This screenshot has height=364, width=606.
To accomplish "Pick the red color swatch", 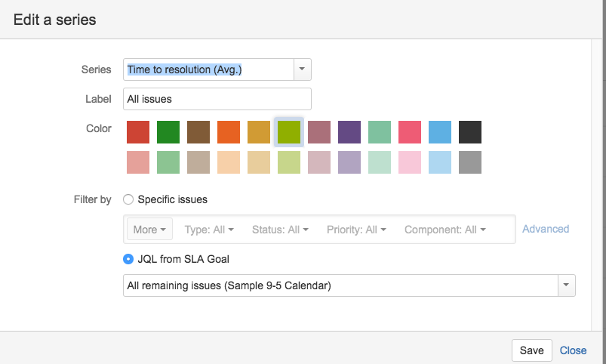I will [x=138, y=132].
